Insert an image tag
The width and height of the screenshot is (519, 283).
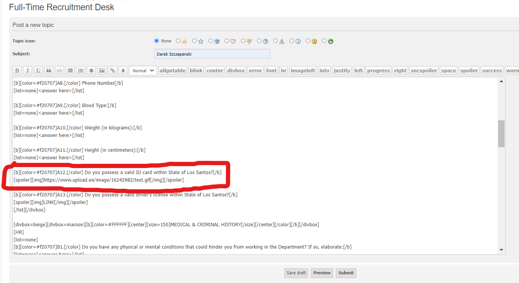click(x=102, y=71)
